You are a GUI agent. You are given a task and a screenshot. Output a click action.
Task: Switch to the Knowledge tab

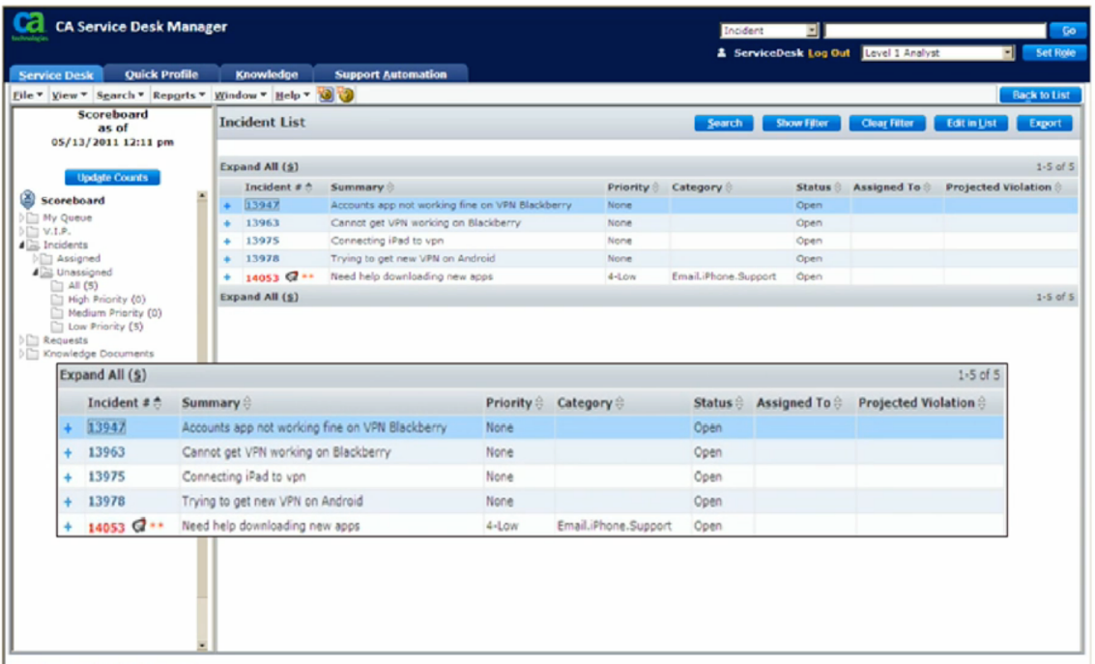267,72
